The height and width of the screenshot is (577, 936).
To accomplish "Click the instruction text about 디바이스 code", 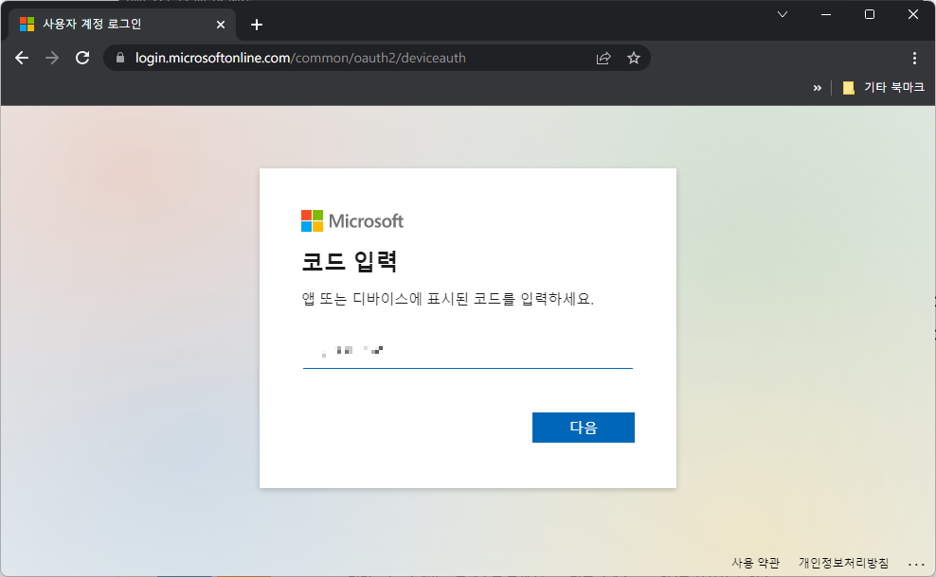I will click(x=448, y=299).
